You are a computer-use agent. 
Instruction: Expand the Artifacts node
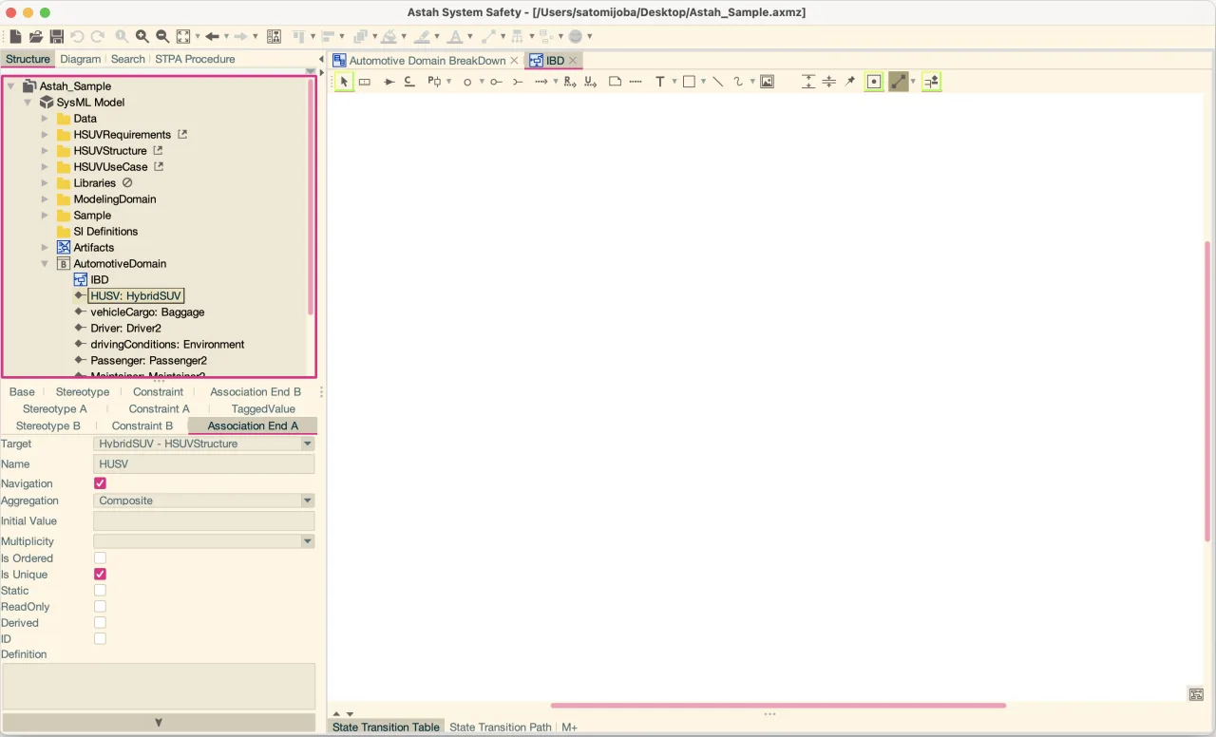[x=45, y=248]
